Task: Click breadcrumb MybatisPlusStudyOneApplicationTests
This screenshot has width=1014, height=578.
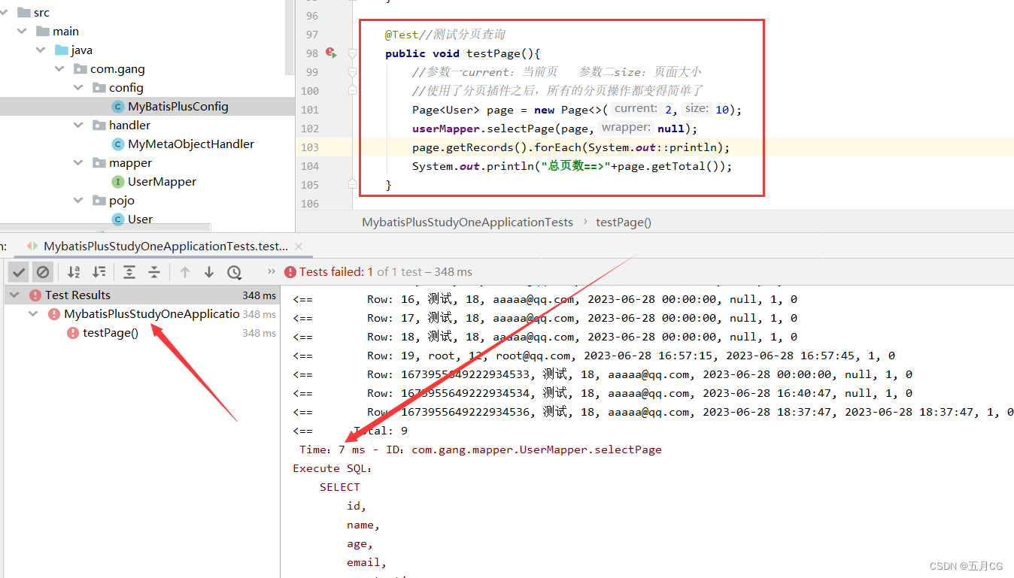Action: coord(467,222)
